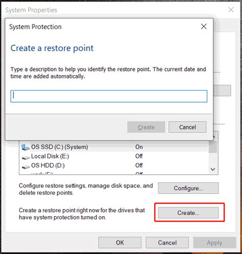Click the drive list scroll-down arrow

pyautogui.click(x=213, y=169)
